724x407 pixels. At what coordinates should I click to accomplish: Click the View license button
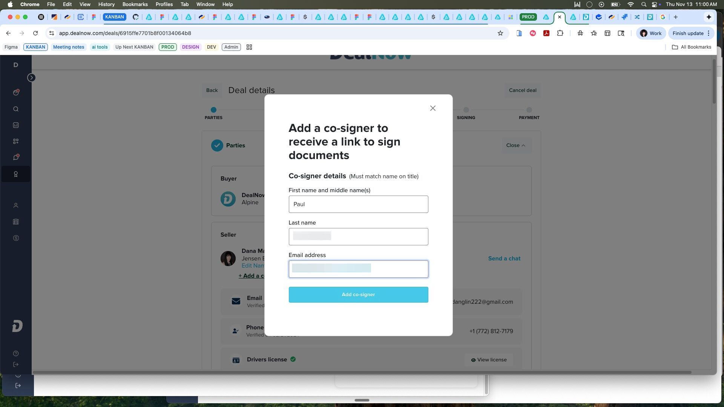coord(489,360)
